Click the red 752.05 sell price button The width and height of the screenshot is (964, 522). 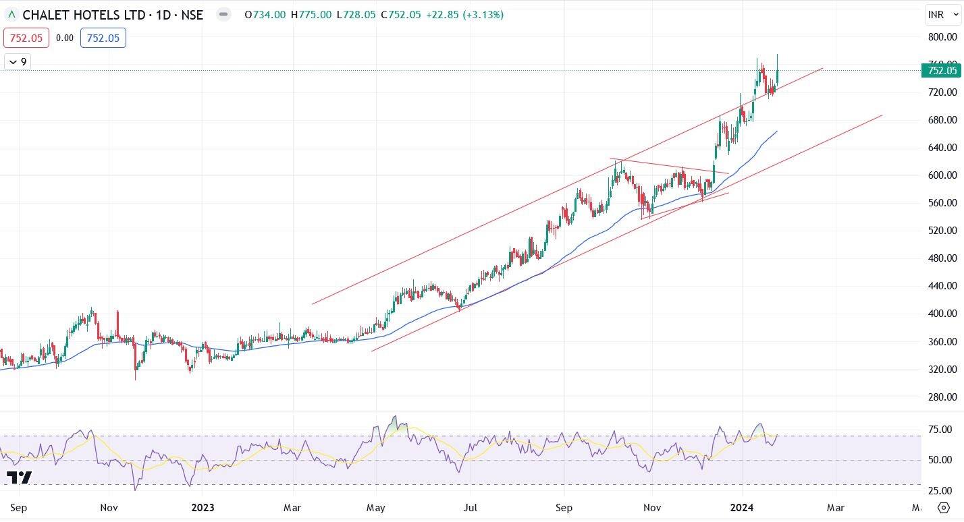click(x=27, y=38)
